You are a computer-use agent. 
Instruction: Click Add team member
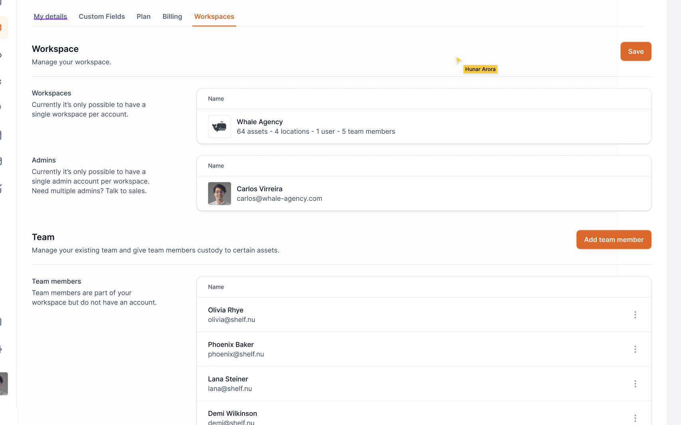[614, 239]
